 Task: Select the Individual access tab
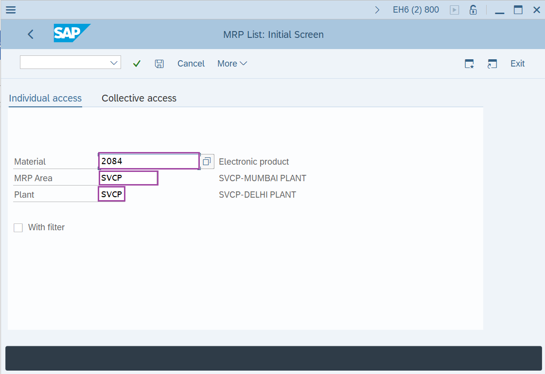(45, 98)
